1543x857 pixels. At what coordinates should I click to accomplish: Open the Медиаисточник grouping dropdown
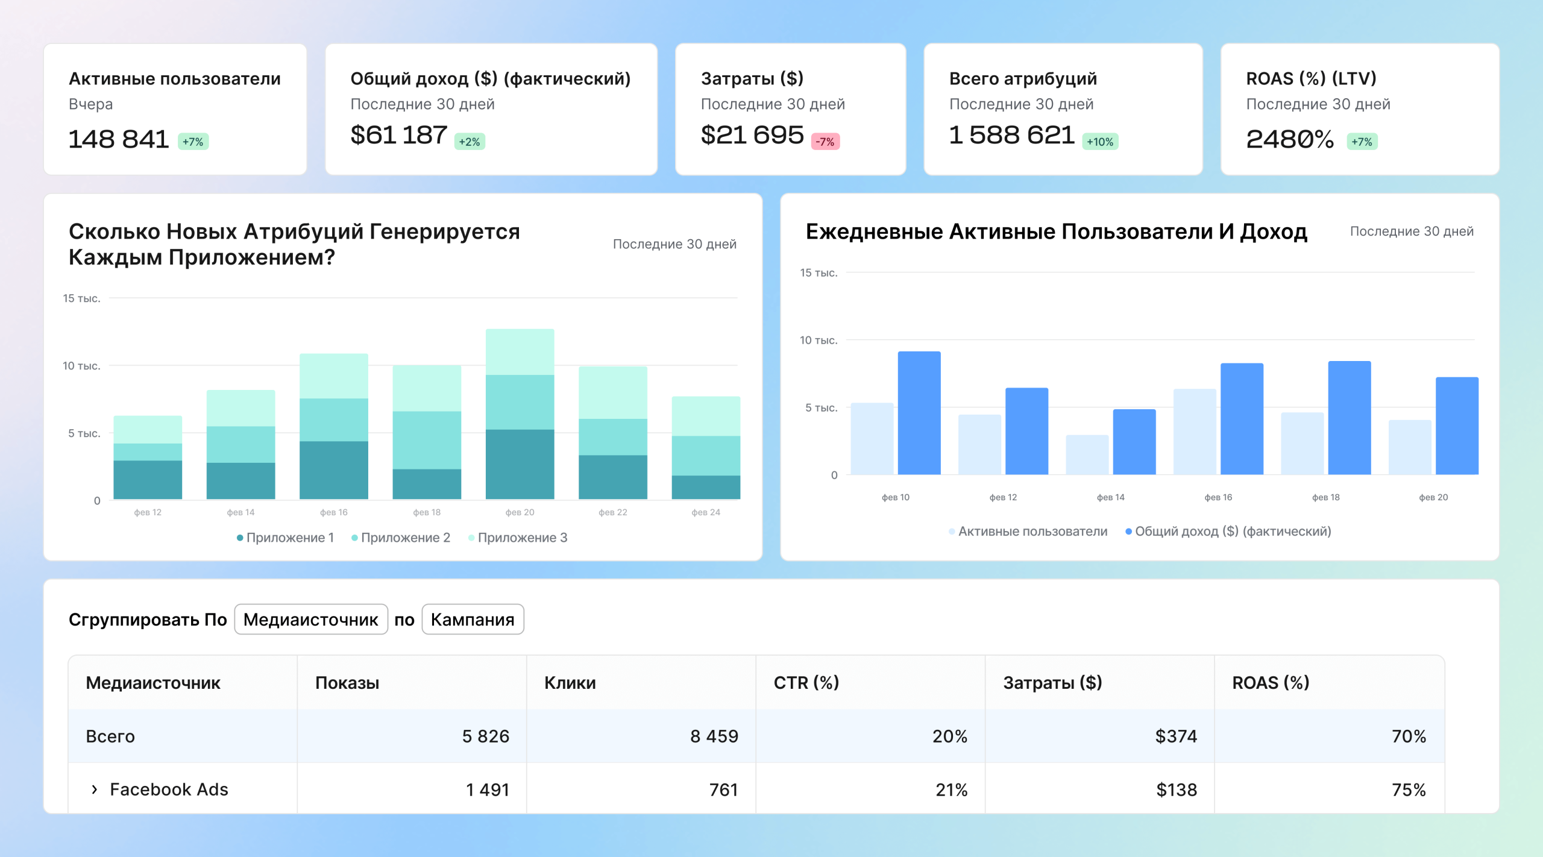pos(310,620)
